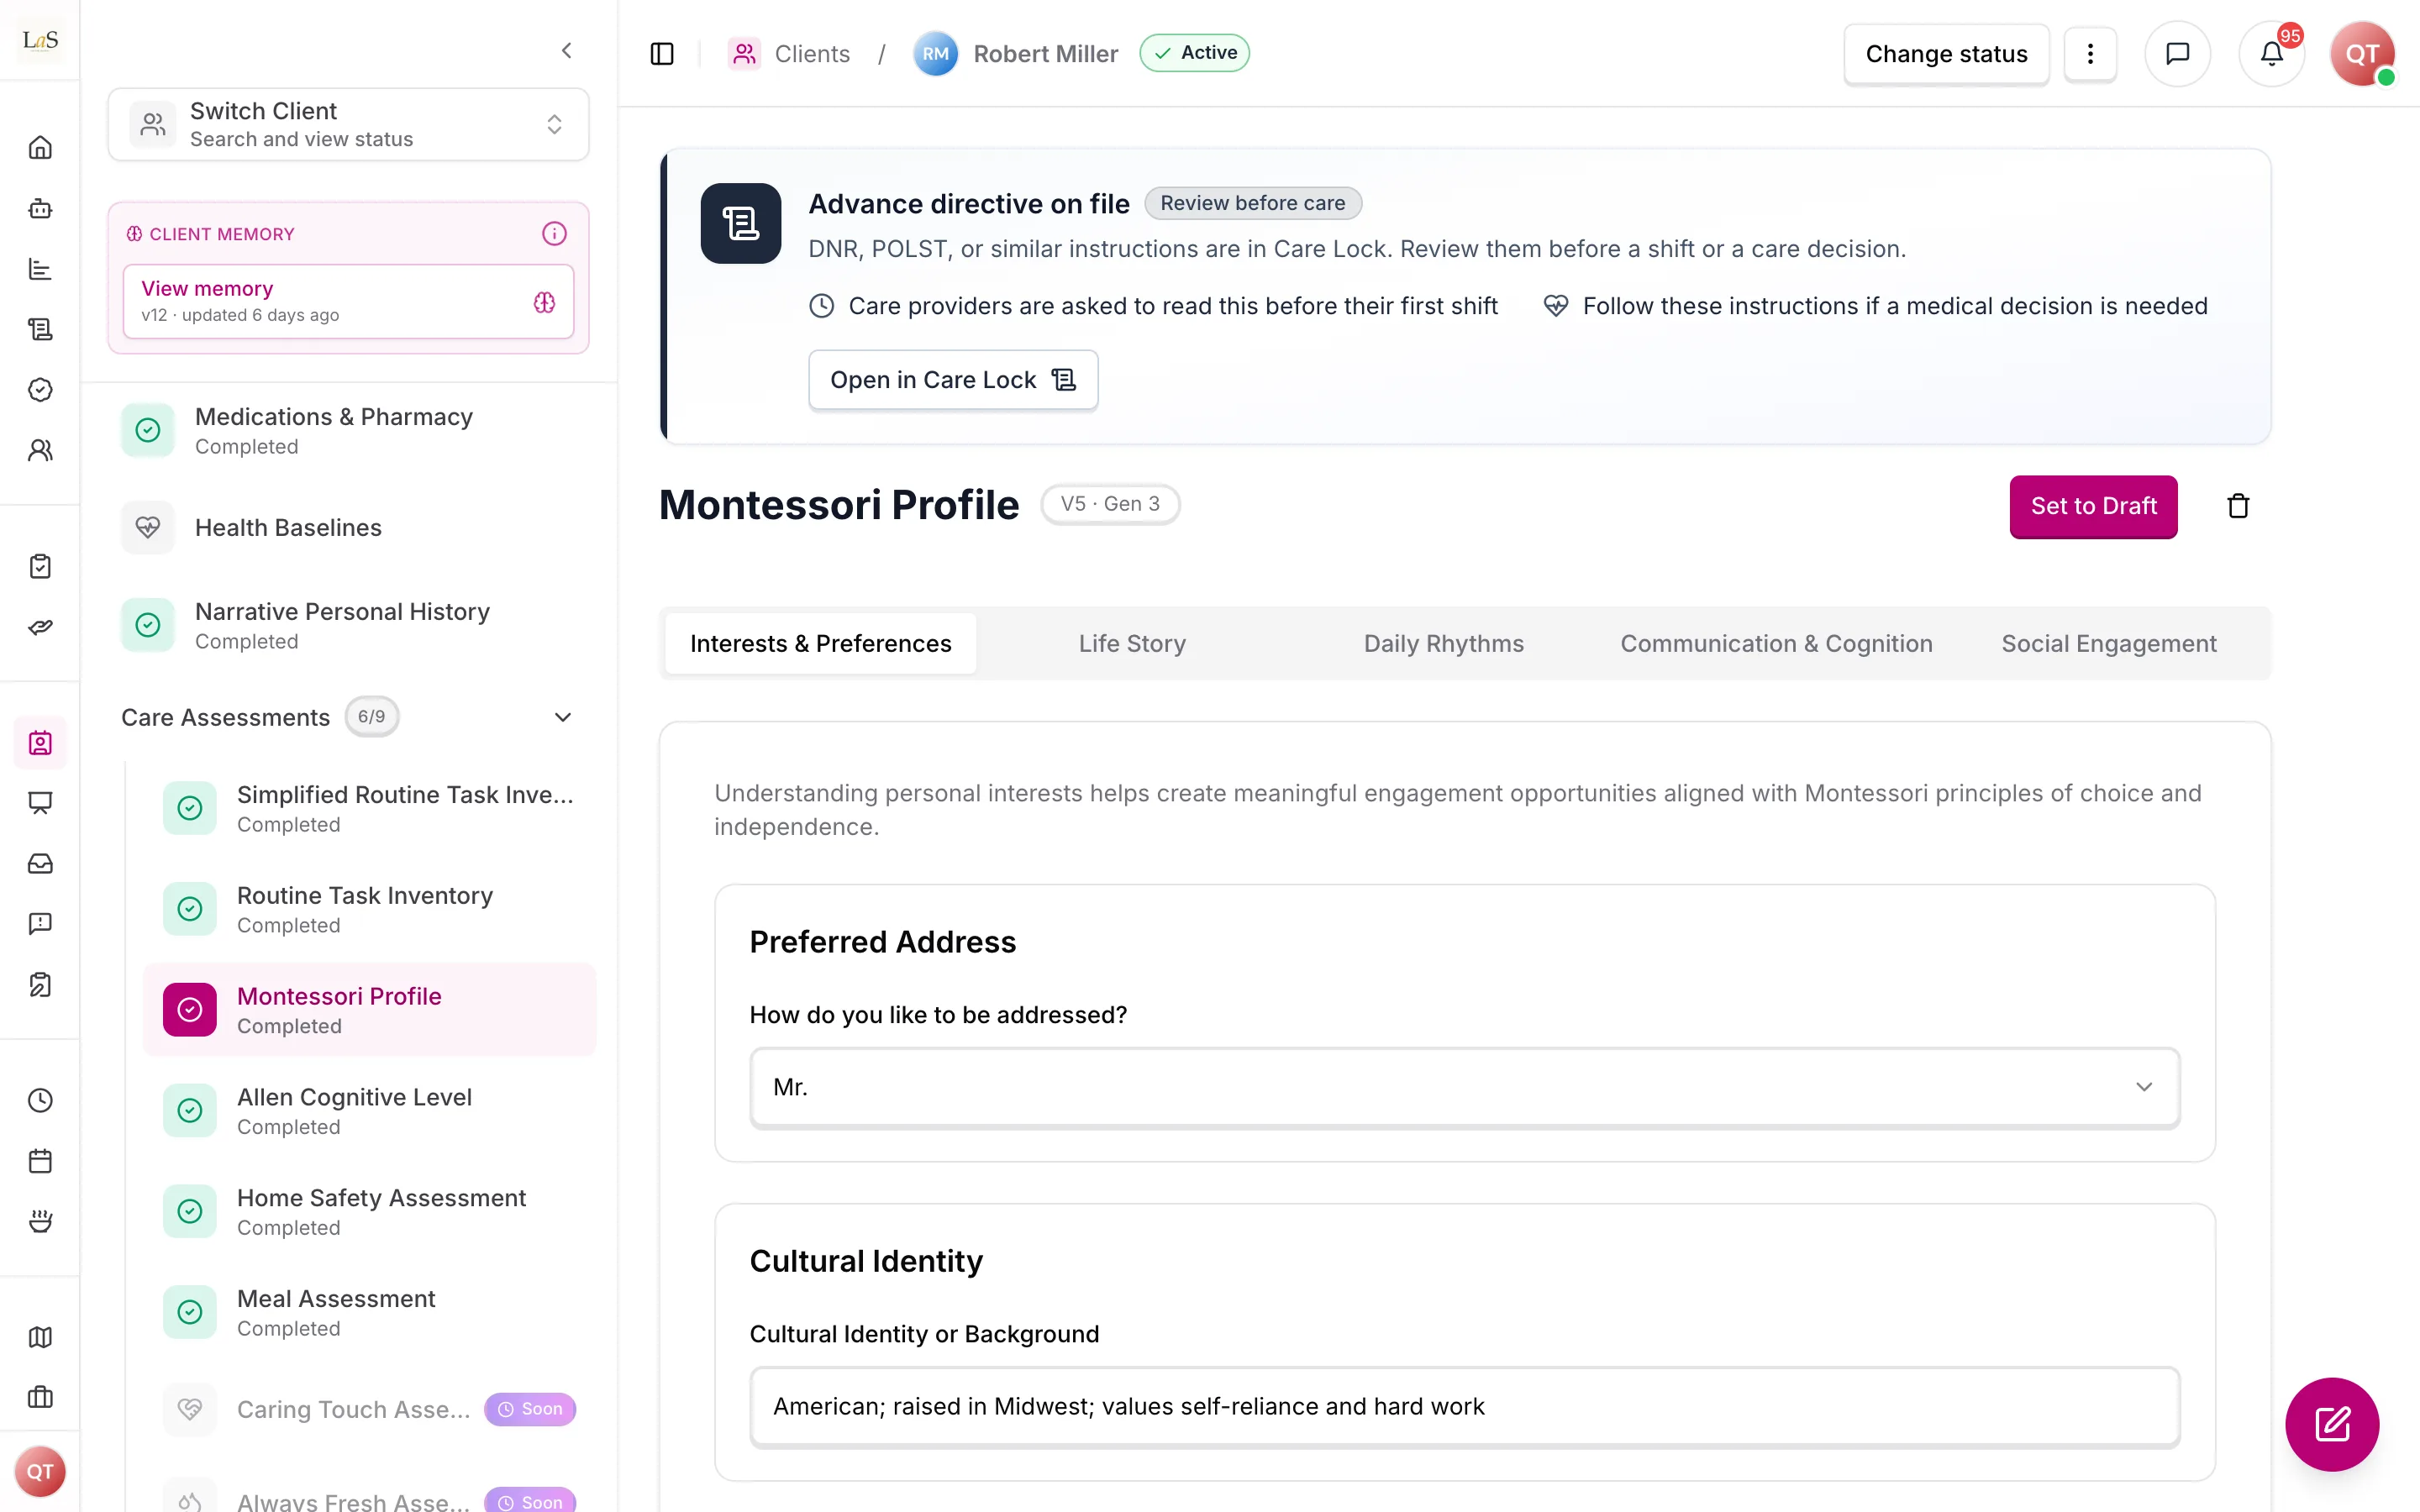The width and height of the screenshot is (2420, 1512).
Task: Click the V5 · Gen 3 version badge
Action: 1110,504
